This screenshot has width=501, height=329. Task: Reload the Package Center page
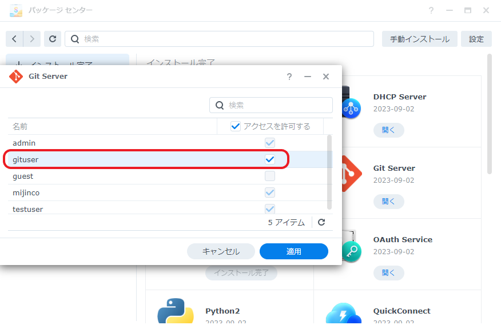tap(52, 39)
